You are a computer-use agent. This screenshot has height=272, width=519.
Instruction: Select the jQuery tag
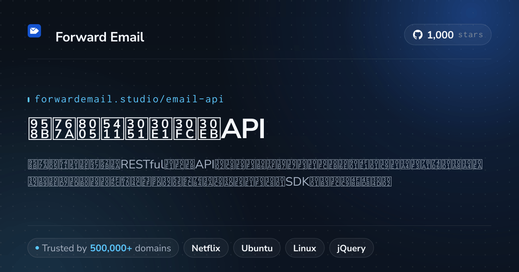[351, 248]
